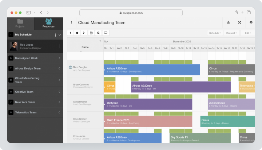Open the My Schedule options menu

[55, 35]
